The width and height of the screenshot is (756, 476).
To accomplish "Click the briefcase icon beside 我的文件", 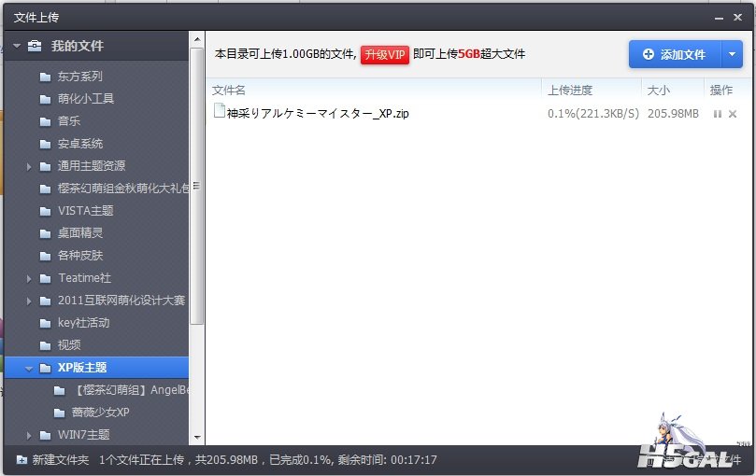I will [35, 46].
